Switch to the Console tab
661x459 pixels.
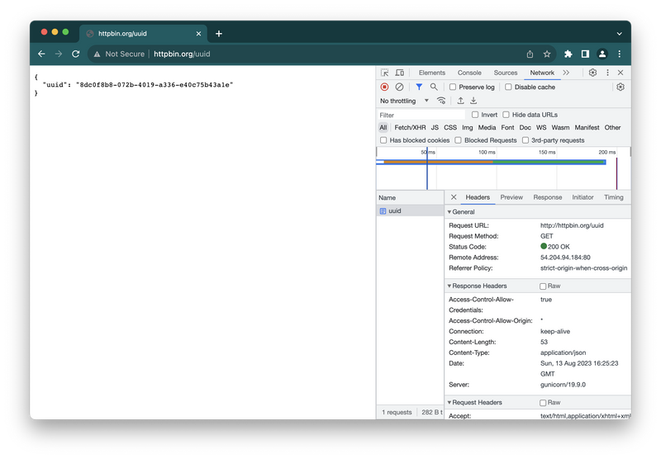(469, 73)
